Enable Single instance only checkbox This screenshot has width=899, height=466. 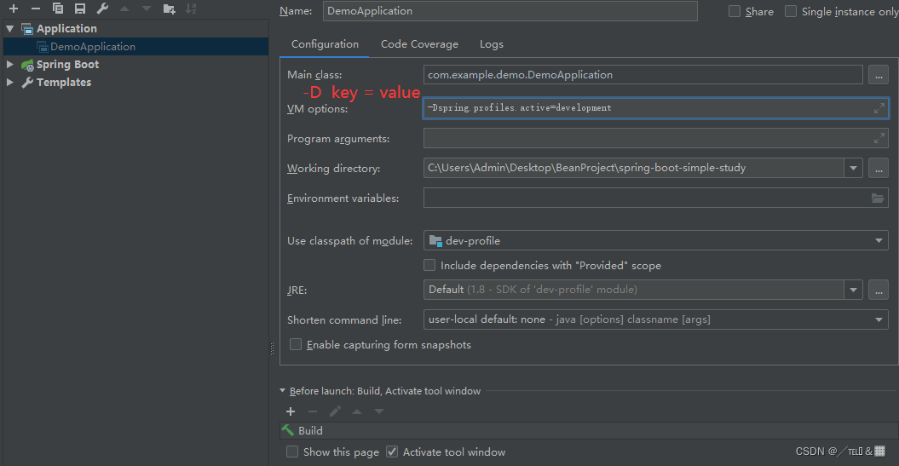click(x=791, y=11)
